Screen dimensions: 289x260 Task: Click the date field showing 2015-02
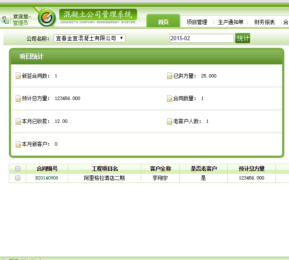pos(201,39)
